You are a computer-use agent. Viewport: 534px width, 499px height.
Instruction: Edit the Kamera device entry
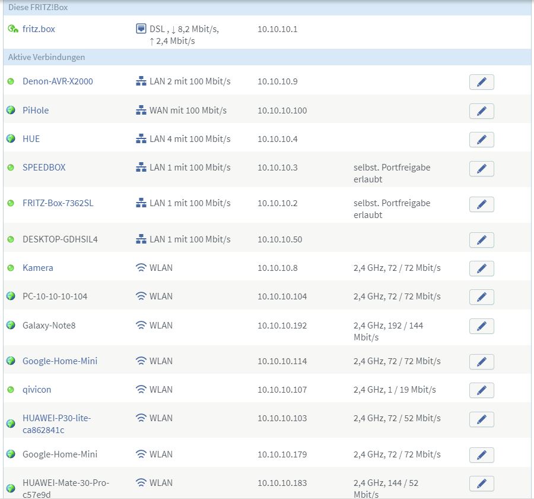click(481, 269)
